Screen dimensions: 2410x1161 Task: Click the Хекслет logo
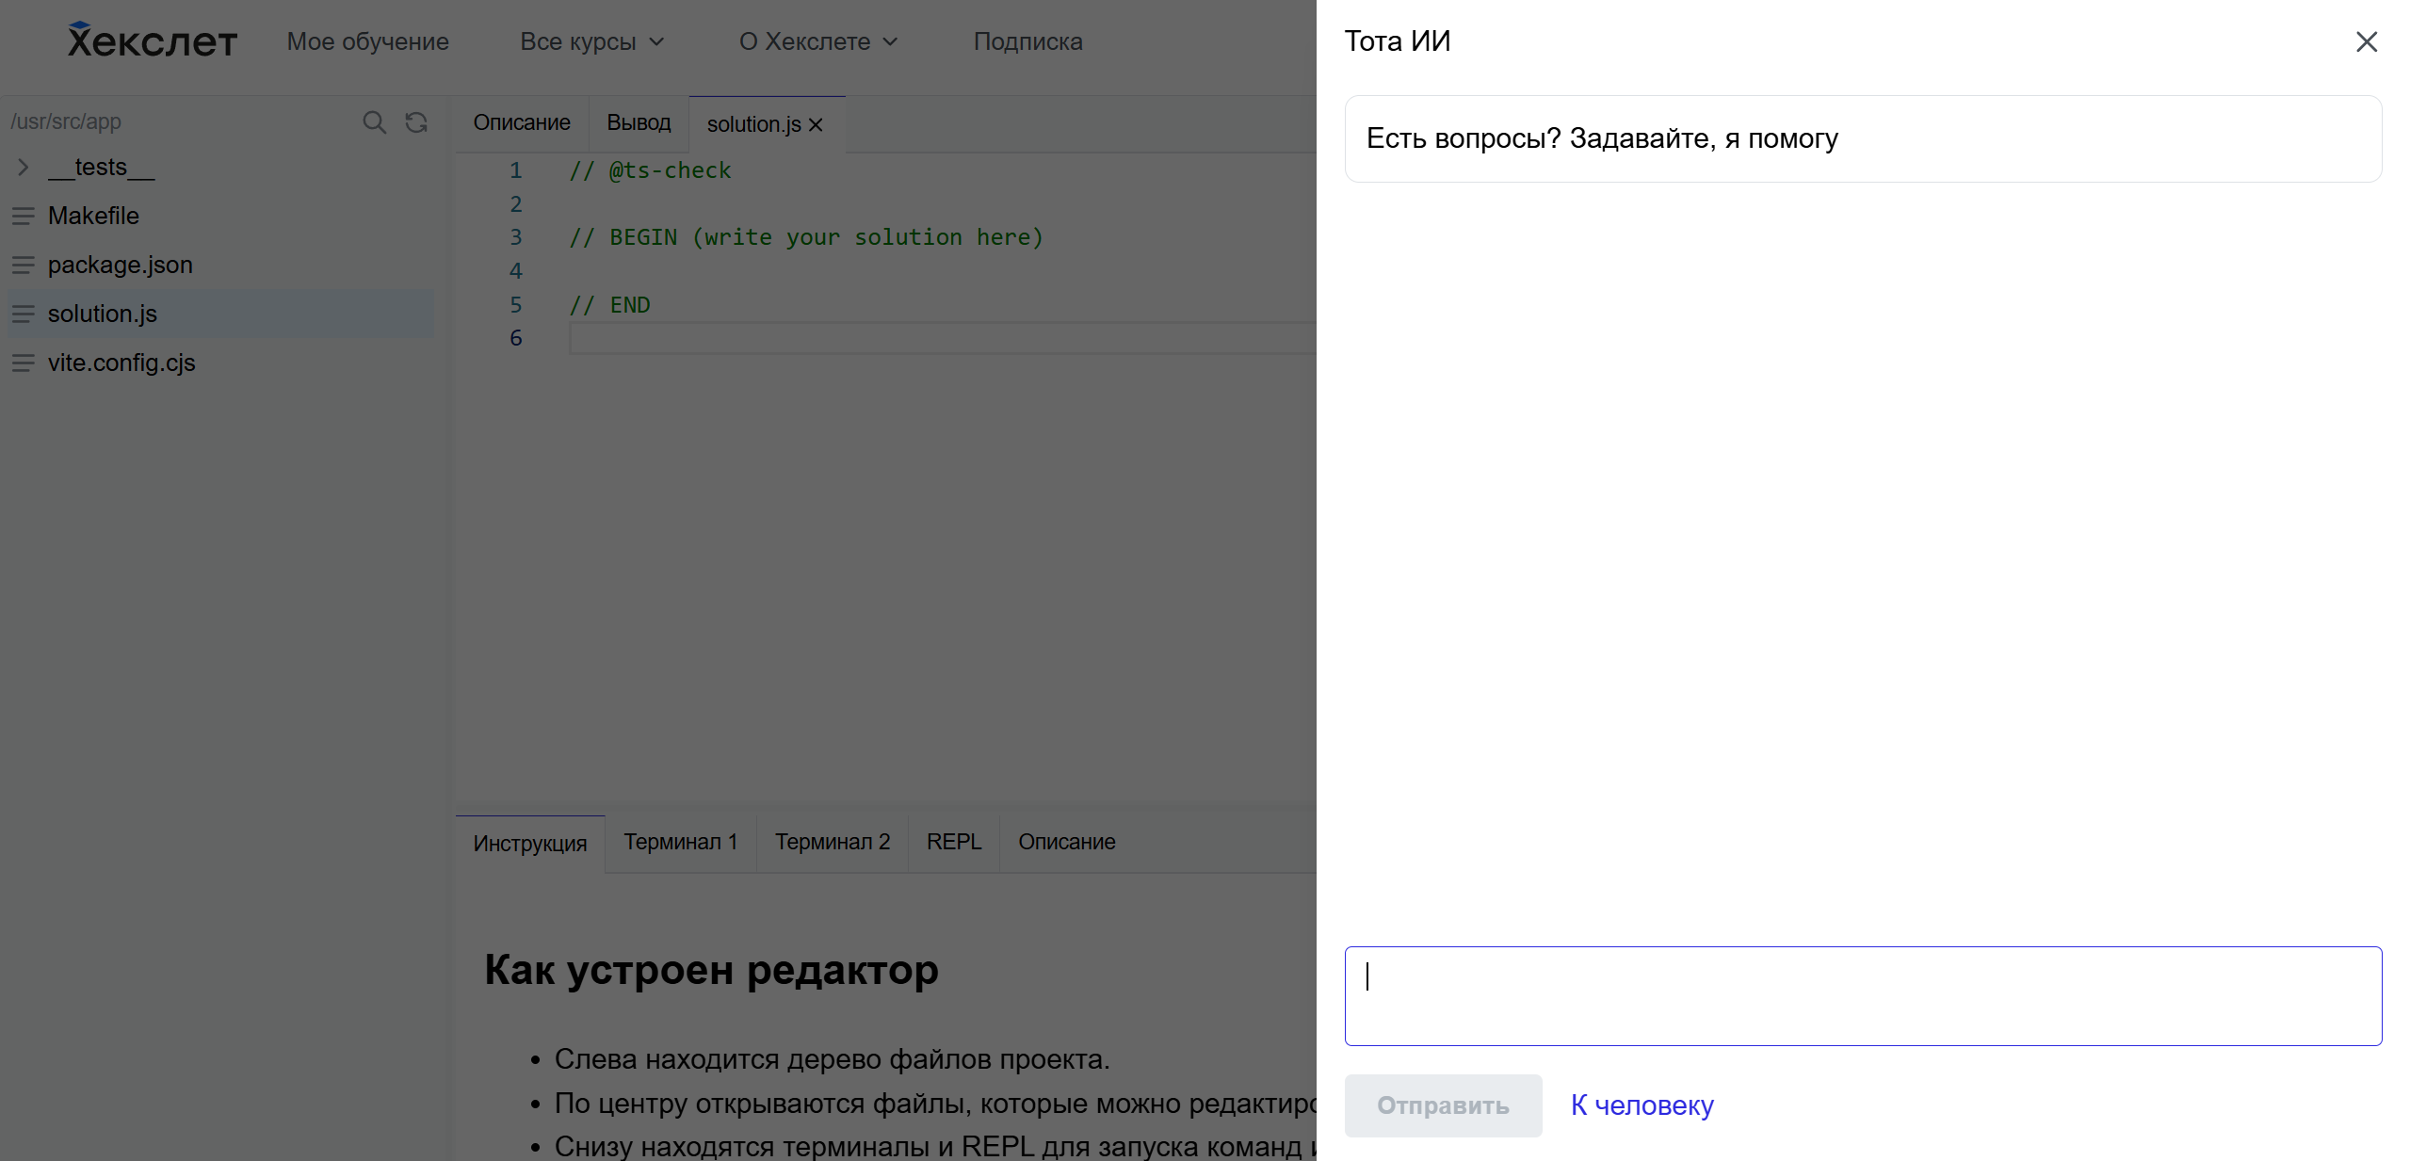point(153,40)
